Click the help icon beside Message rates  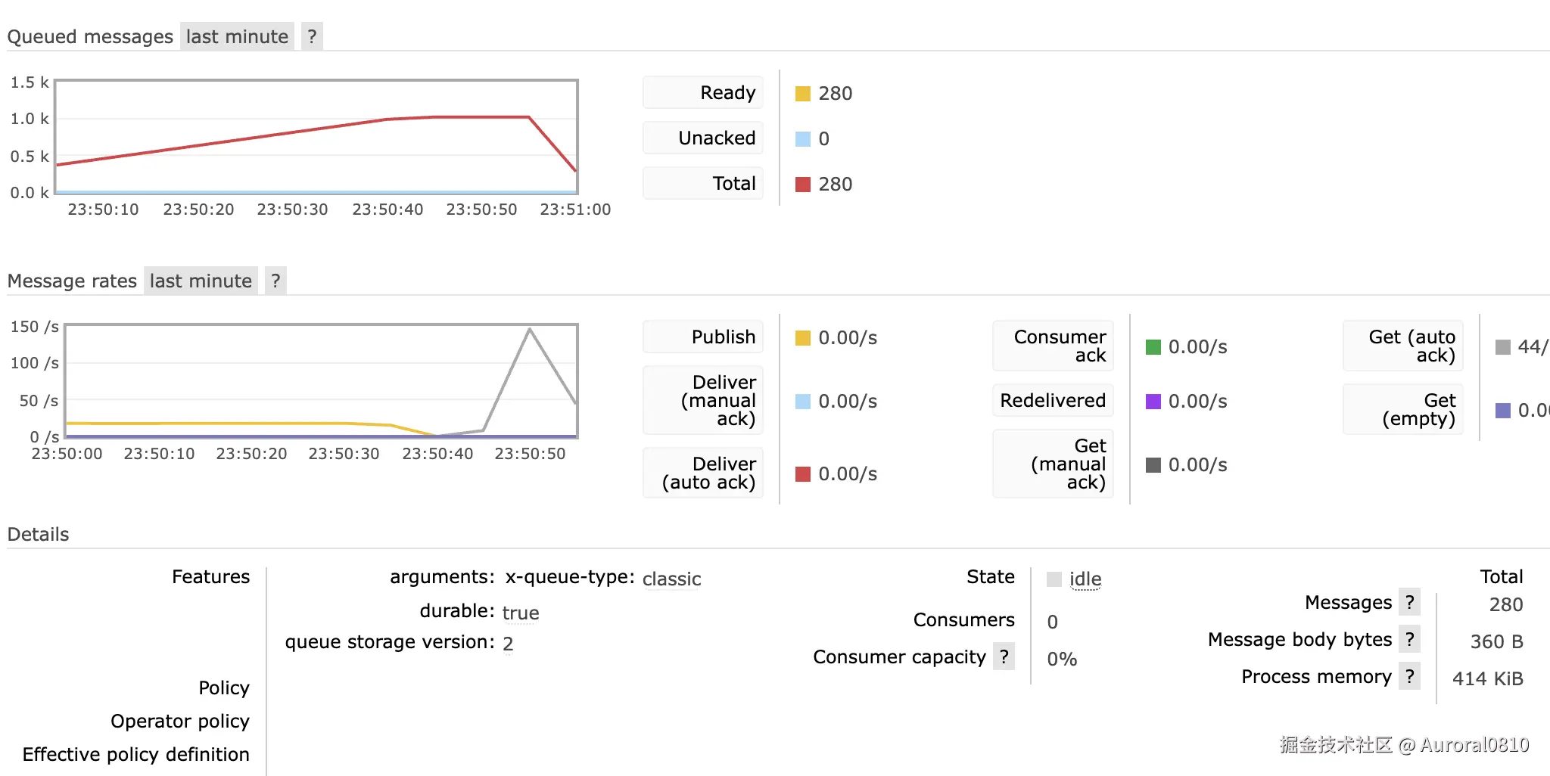275,281
